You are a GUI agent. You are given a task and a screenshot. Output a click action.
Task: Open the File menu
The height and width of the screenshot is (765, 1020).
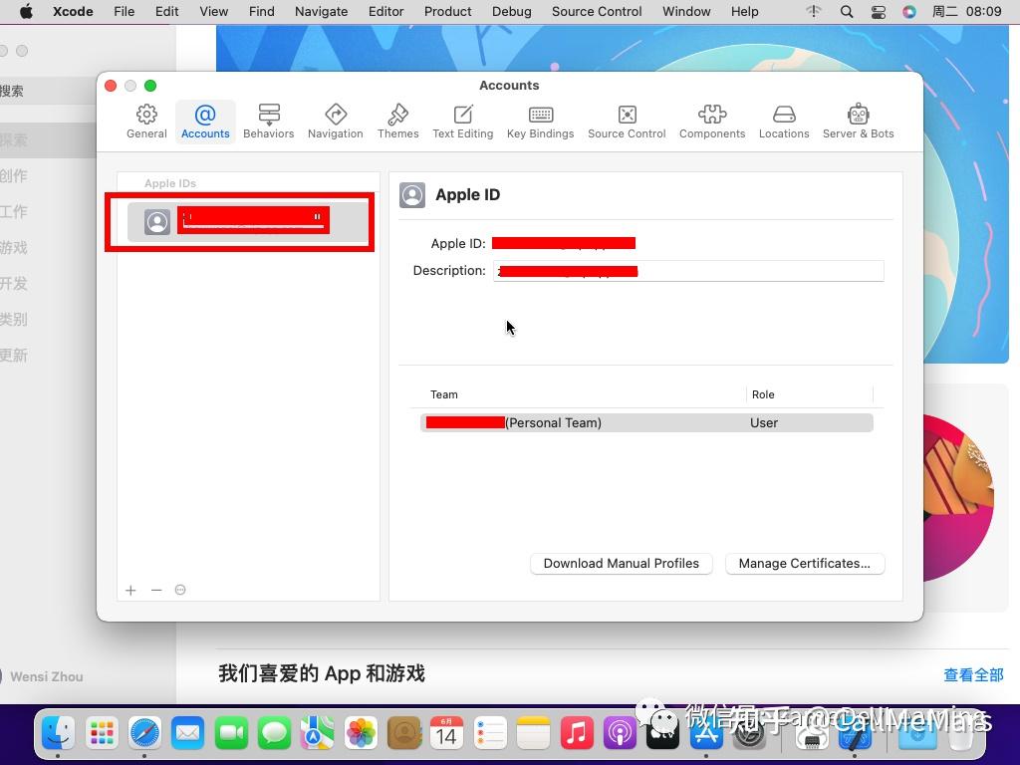pos(124,12)
